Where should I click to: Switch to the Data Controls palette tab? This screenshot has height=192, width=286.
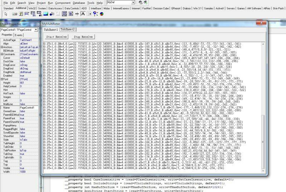click(x=72, y=8)
